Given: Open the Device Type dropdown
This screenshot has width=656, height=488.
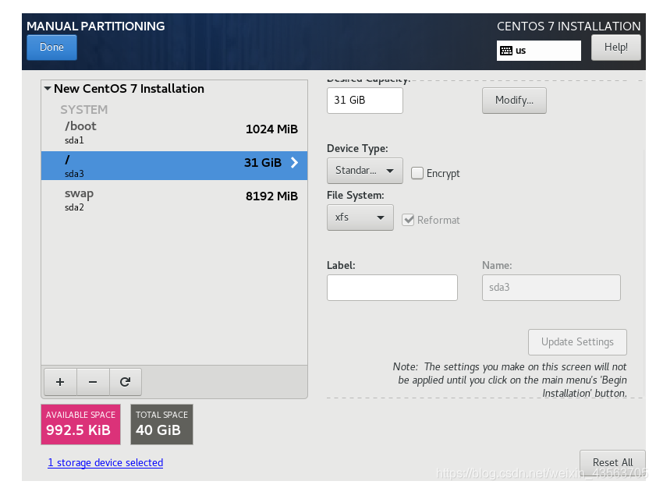Looking at the screenshot, I should (x=365, y=171).
